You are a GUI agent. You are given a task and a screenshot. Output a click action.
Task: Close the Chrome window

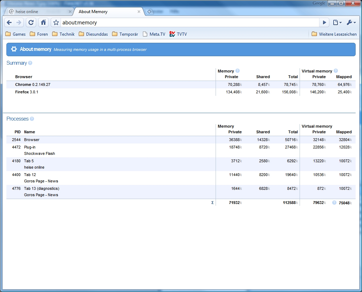pyautogui.click(x=353, y=3)
